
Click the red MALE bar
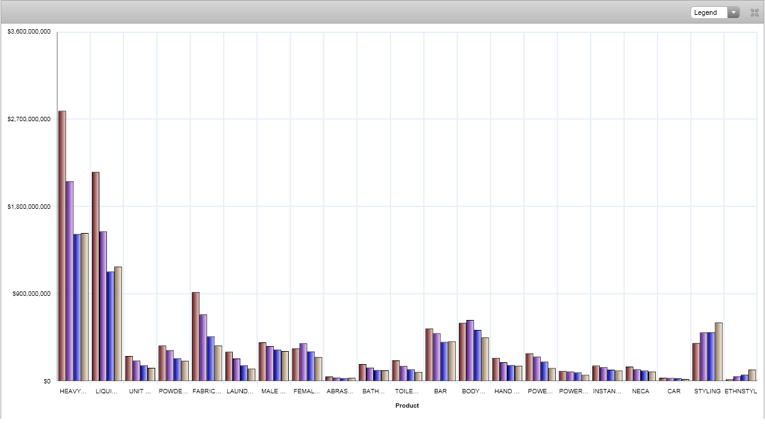[x=263, y=362]
